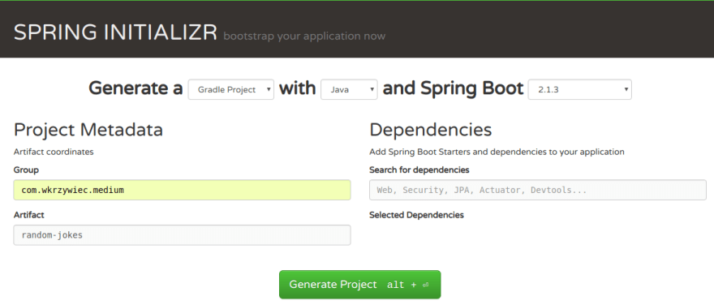
Task: Click the SPRING INITIALIZR title
Action: pyautogui.click(x=115, y=32)
